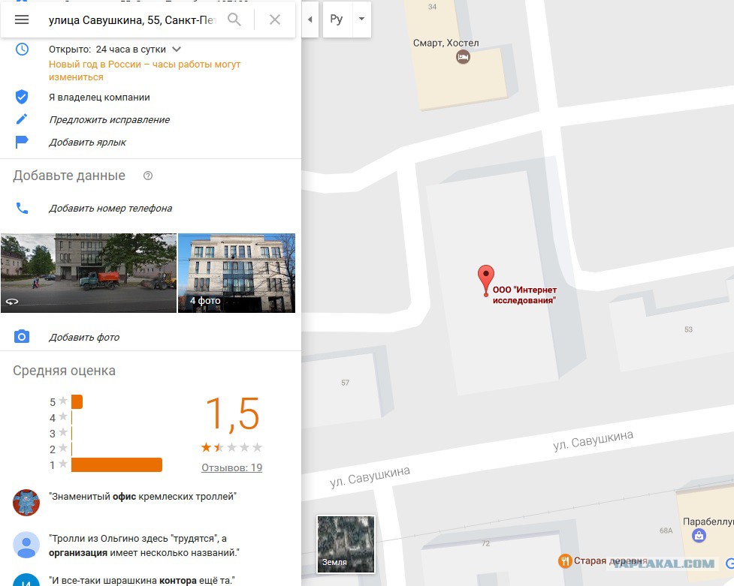Screen dimensions: 734x586
Task: Click the search field with улица Савушкина
Action: point(132,20)
